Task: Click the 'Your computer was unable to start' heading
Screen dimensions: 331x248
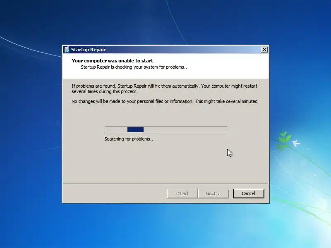Action: tap(112, 61)
